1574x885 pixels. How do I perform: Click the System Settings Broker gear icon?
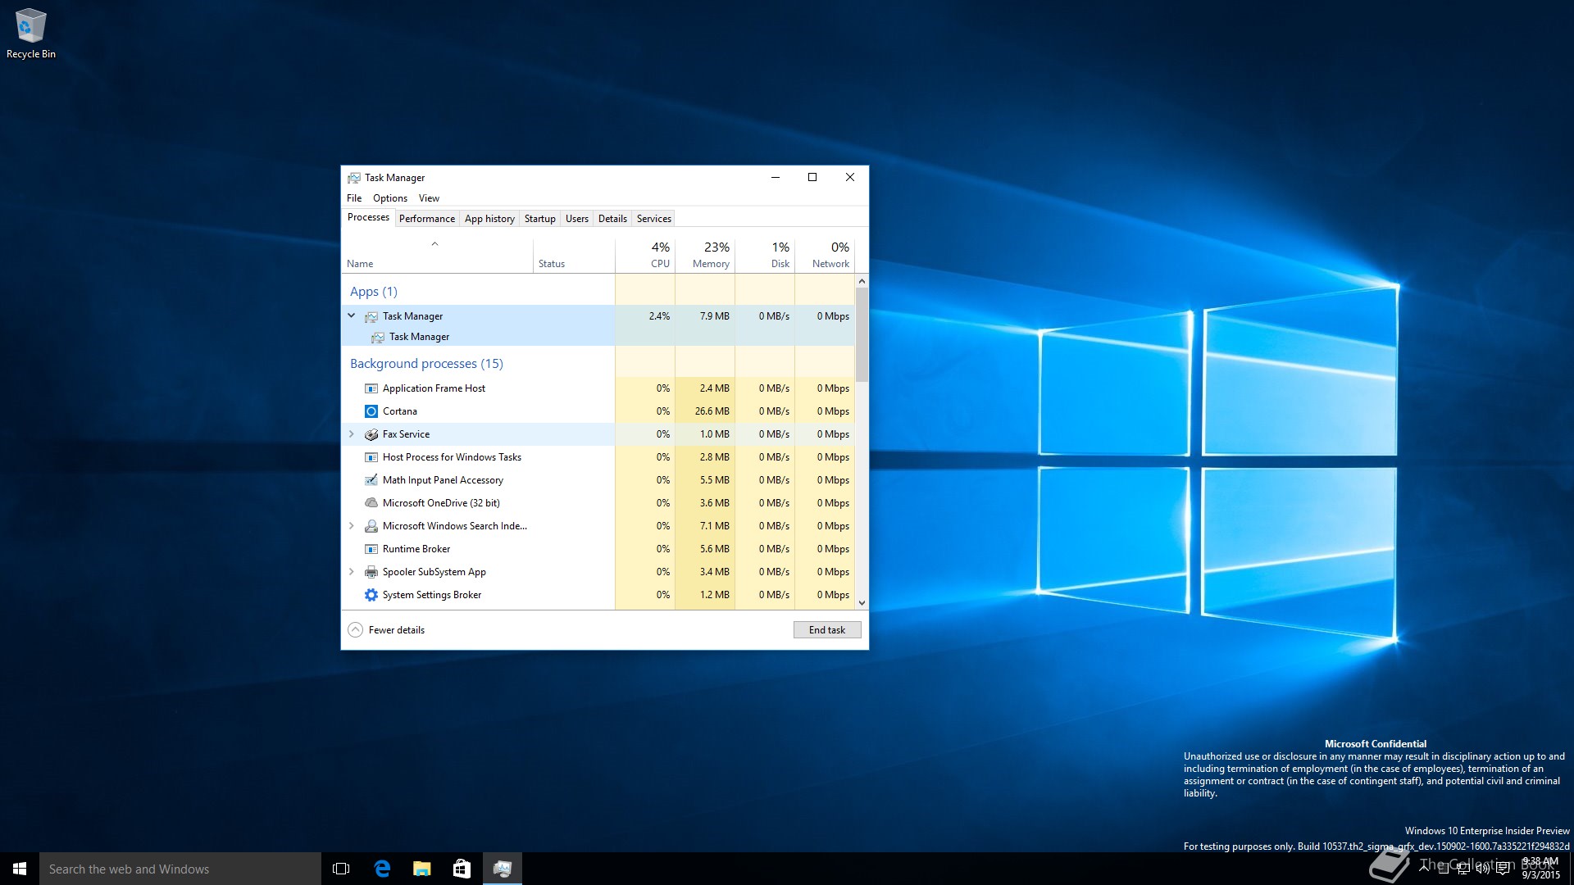click(x=371, y=595)
